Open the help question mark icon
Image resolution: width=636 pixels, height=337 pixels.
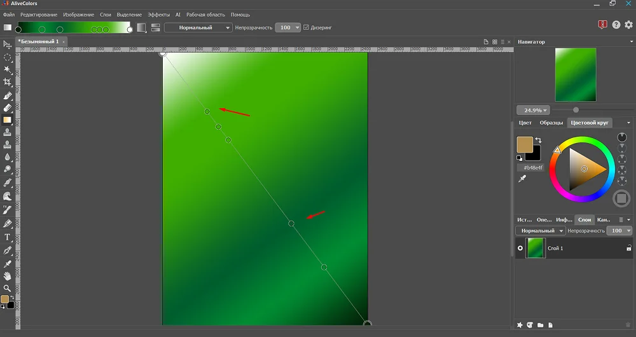[616, 25]
